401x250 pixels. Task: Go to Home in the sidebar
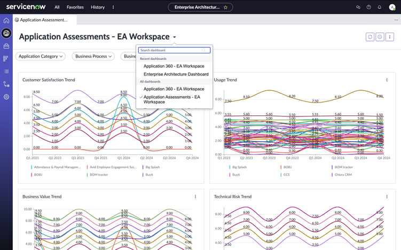tap(6, 20)
